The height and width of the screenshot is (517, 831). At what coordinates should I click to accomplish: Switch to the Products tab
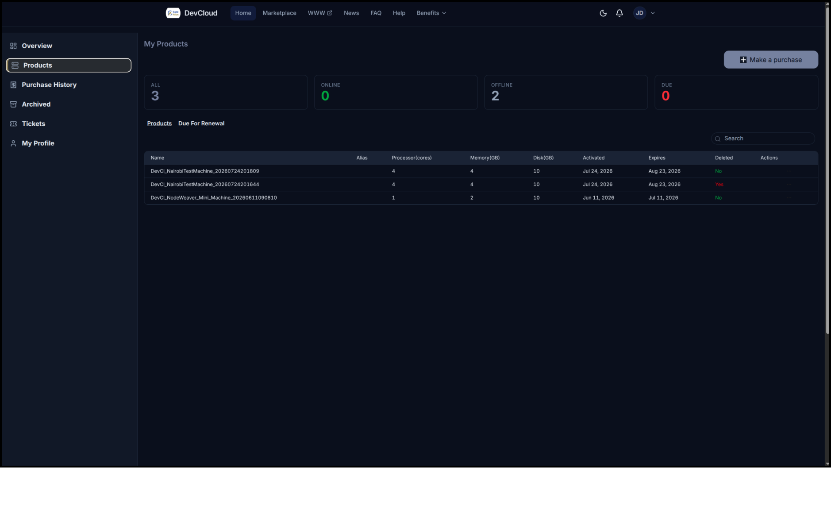tap(159, 123)
